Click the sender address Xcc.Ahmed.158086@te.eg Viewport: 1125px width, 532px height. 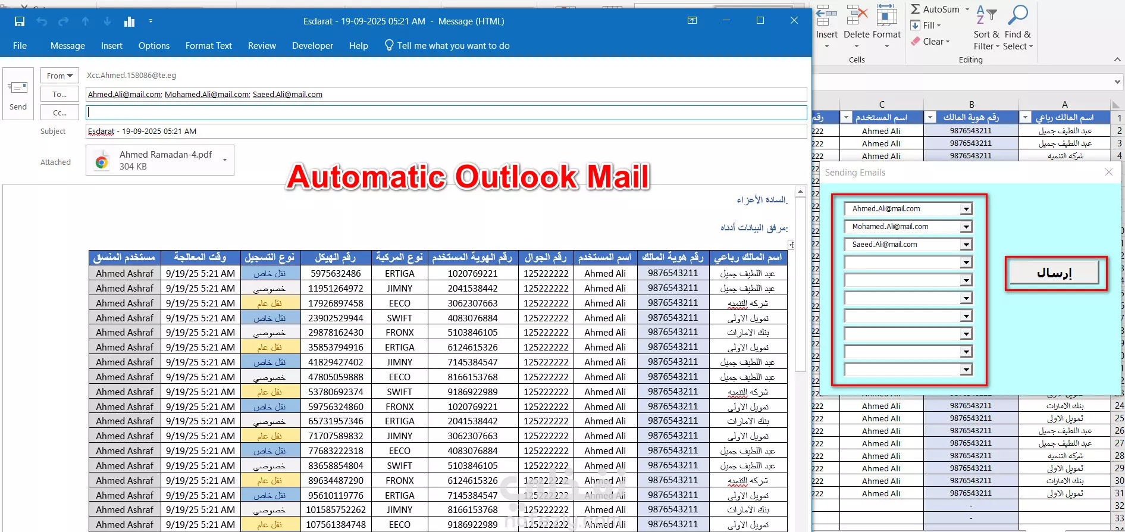pyautogui.click(x=131, y=76)
